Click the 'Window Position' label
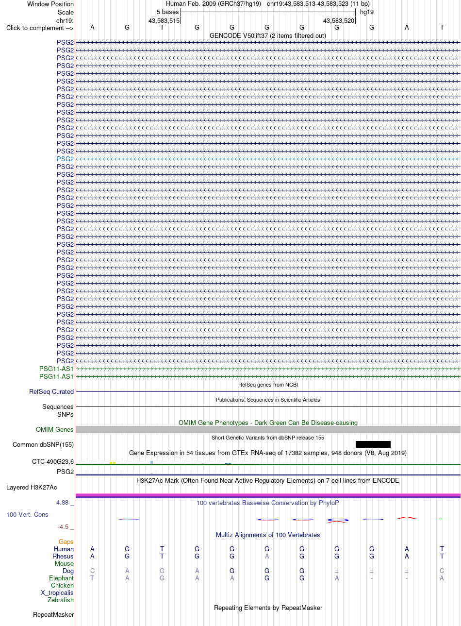Image resolution: width=461 pixels, height=626 pixels. pos(50,4)
